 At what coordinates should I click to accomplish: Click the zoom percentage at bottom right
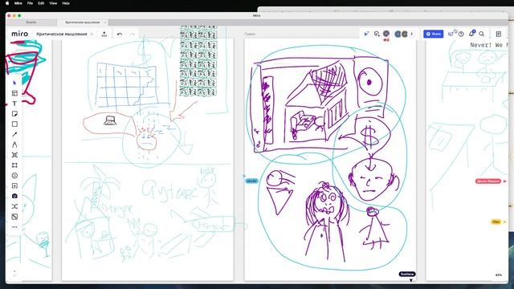click(499, 275)
